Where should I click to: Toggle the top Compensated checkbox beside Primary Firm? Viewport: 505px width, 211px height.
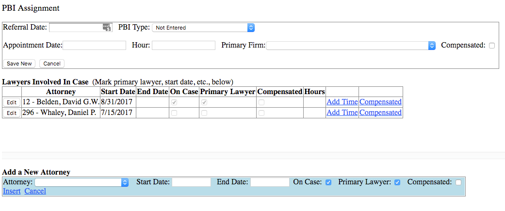(492, 46)
